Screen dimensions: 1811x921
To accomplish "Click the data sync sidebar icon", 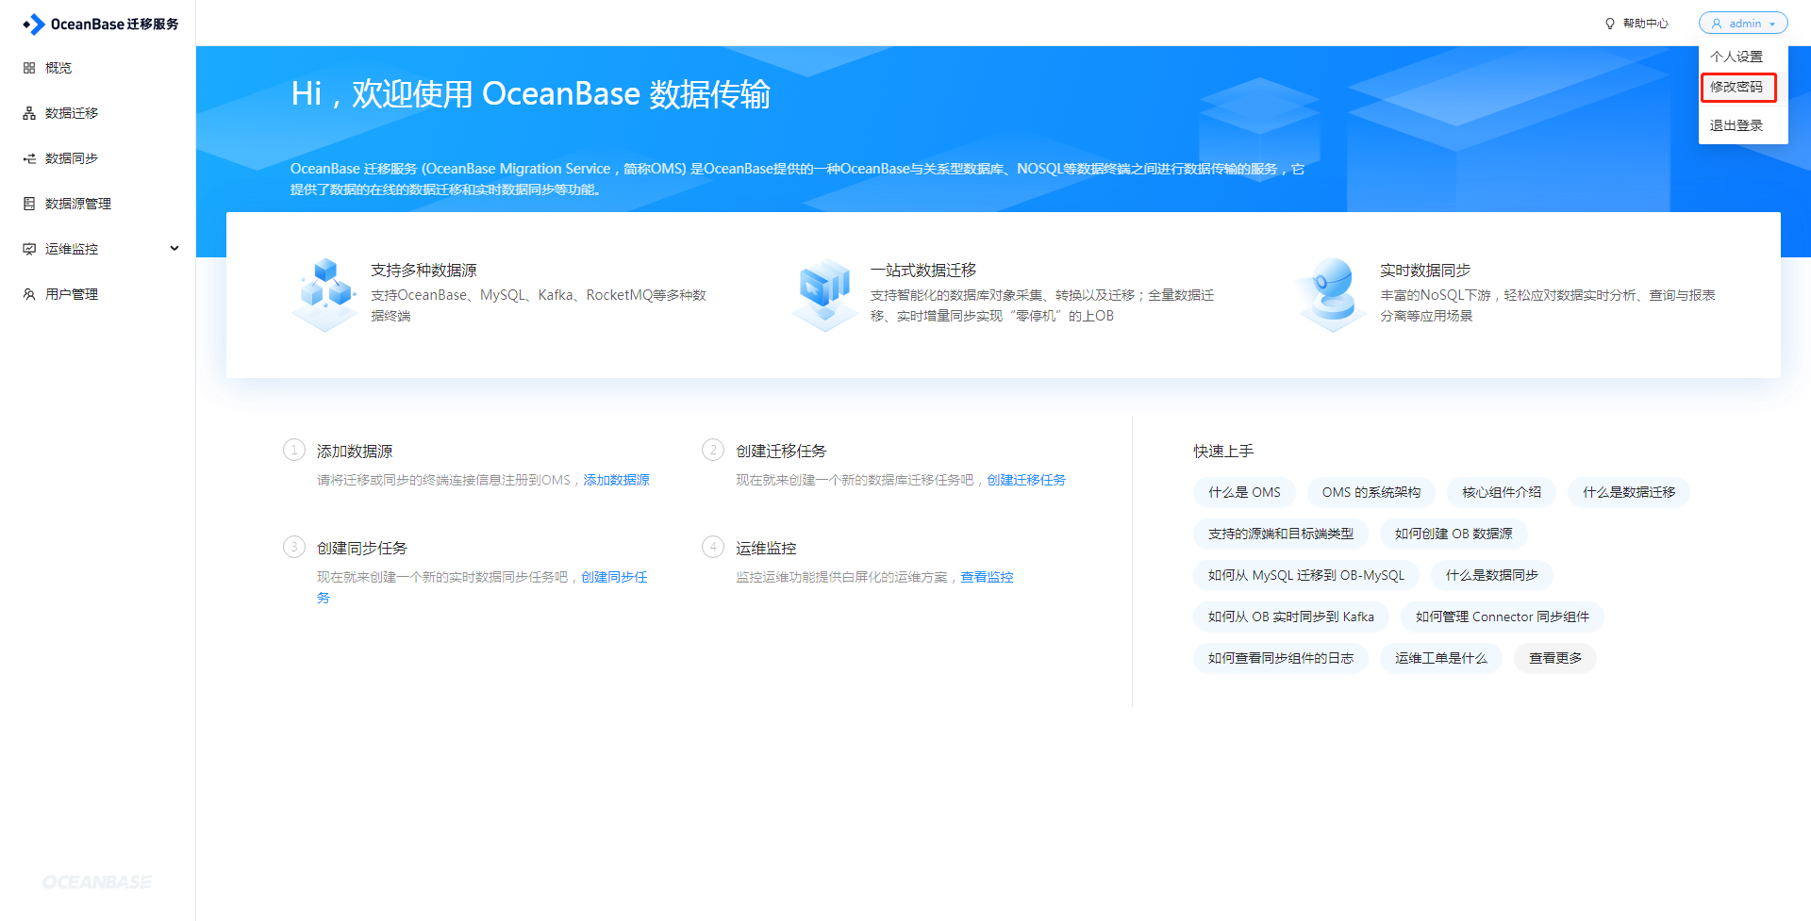I will pos(29,158).
